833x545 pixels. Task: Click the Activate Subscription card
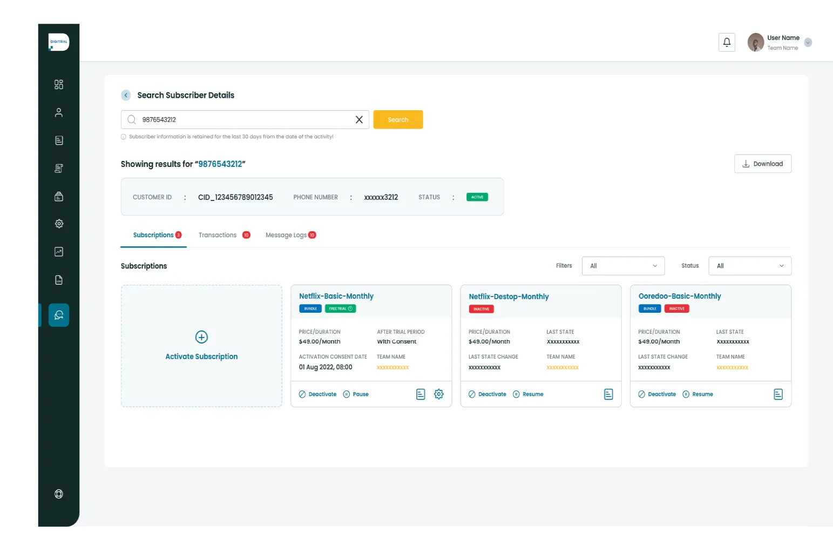click(x=201, y=346)
